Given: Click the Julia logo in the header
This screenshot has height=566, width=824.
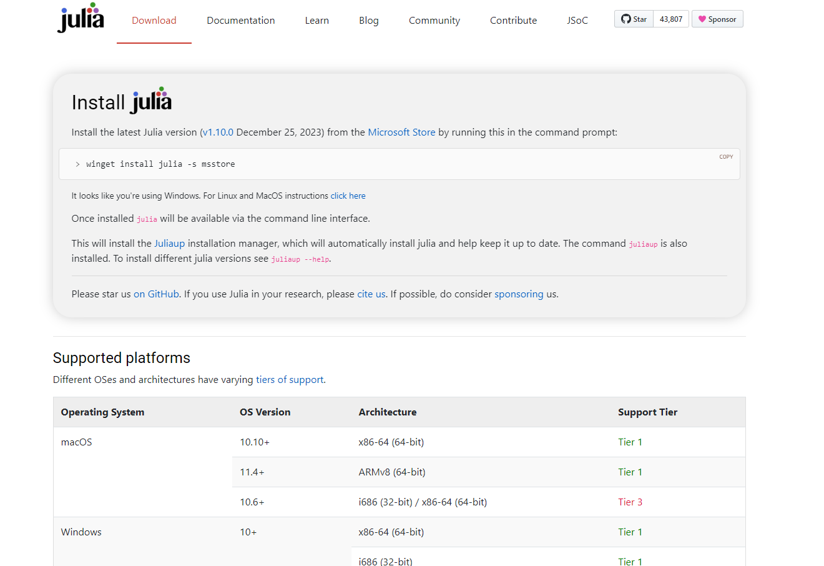Looking at the screenshot, I should tap(81, 17).
